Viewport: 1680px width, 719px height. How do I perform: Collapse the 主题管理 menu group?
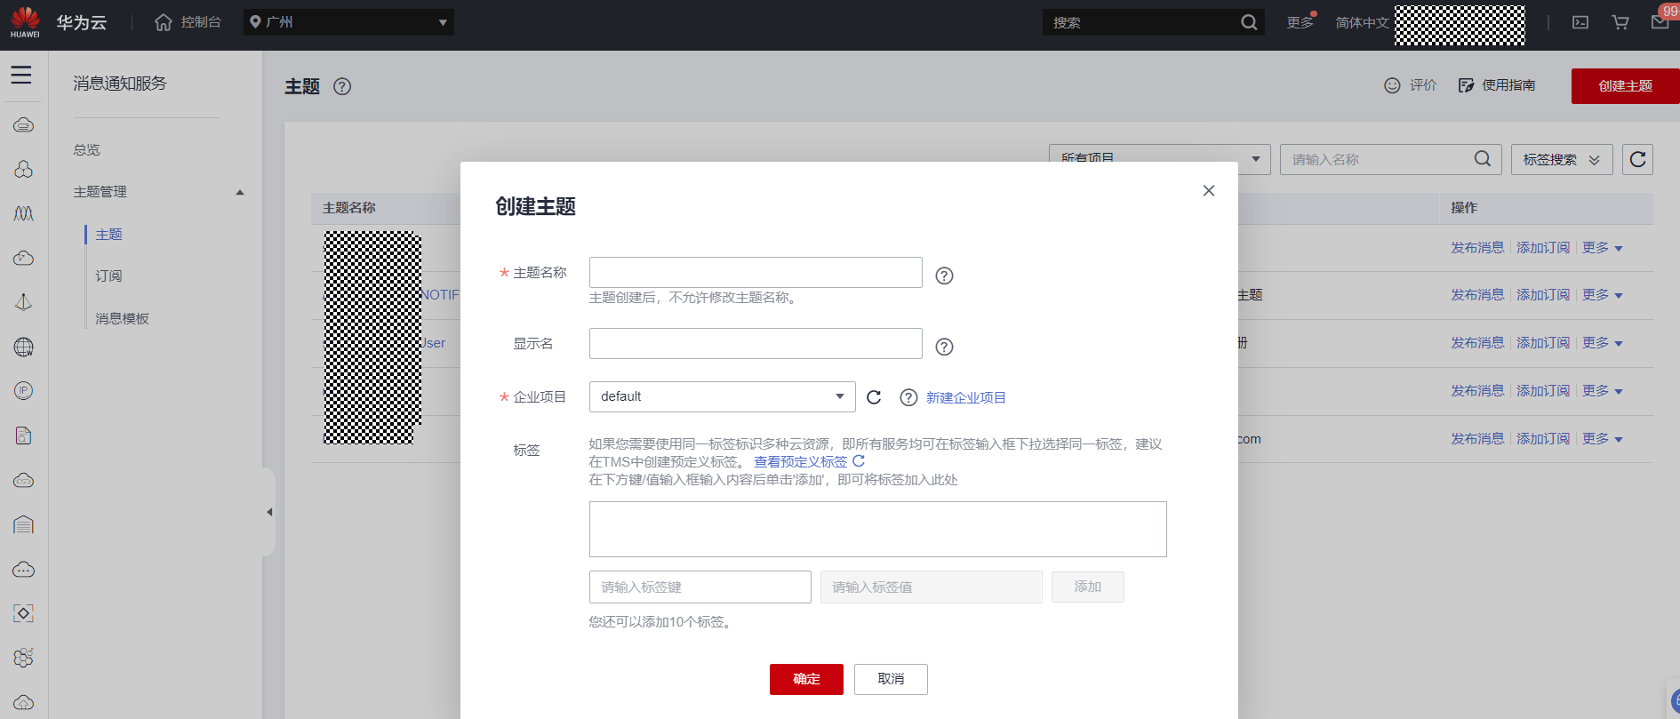click(x=240, y=192)
